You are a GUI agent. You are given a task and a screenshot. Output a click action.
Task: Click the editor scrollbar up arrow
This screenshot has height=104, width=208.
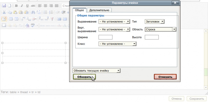(x=206, y=31)
